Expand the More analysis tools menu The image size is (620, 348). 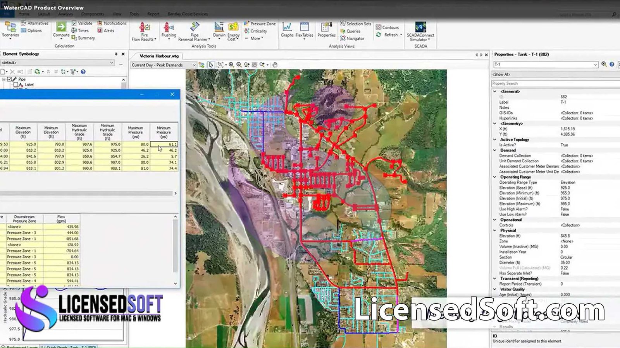pos(254,38)
